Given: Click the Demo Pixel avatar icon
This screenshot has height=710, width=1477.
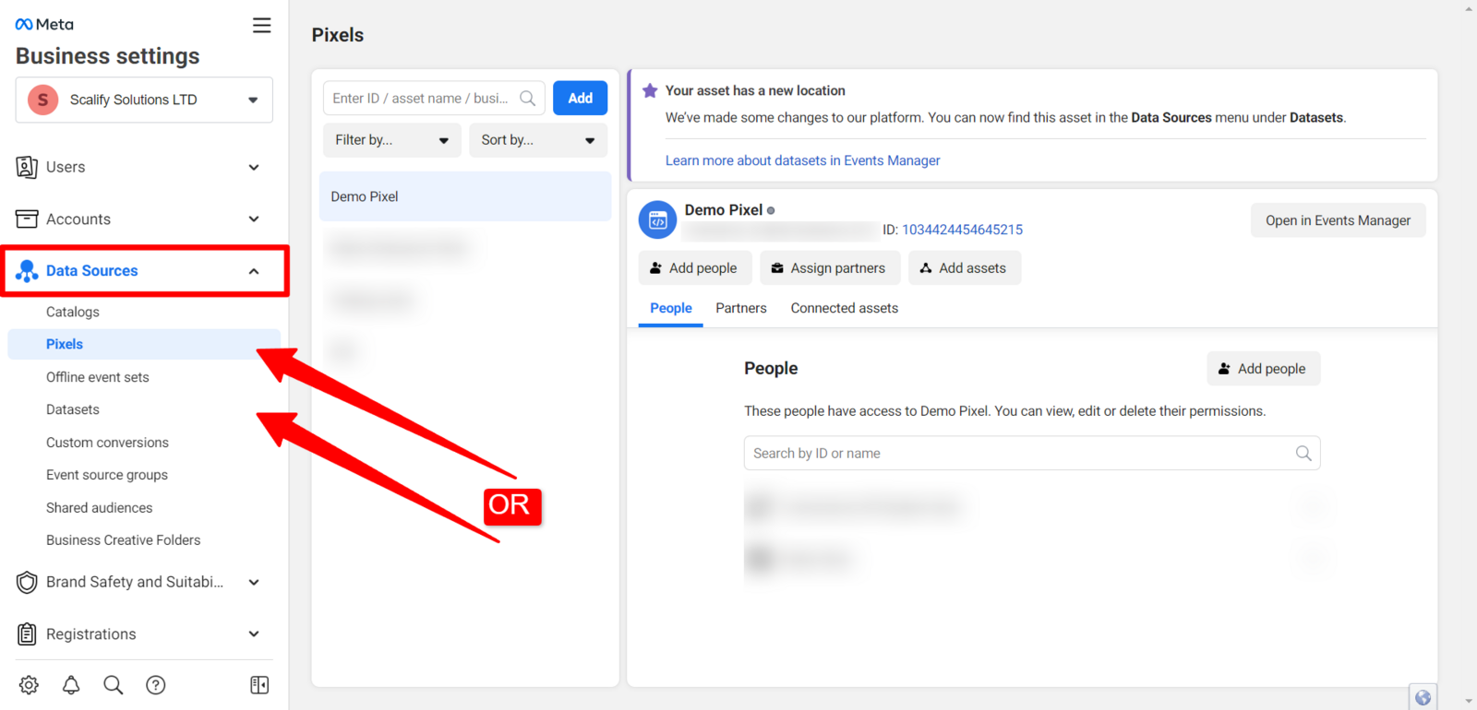Looking at the screenshot, I should (x=657, y=219).
